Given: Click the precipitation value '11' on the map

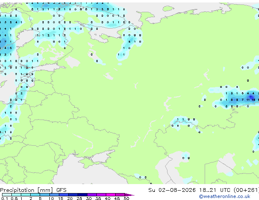Looking at the screenshot, I should point(248,100).
